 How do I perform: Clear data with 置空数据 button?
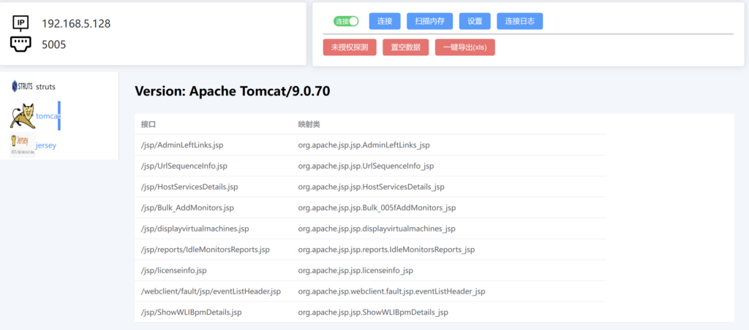tap(405, 47)
